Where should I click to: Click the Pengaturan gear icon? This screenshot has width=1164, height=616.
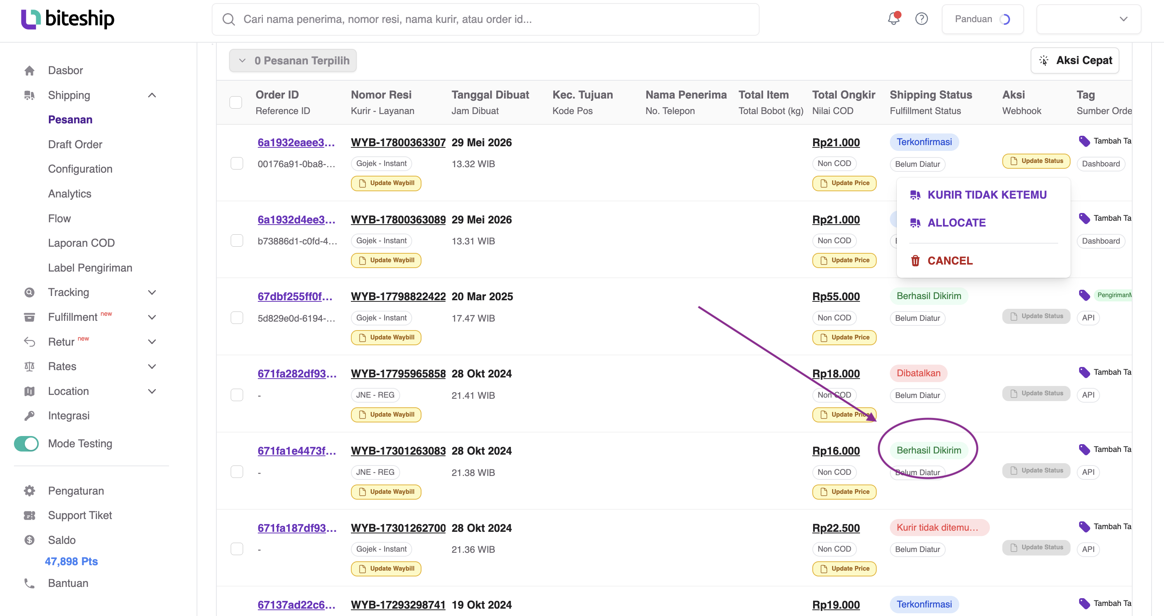point(29,491)
